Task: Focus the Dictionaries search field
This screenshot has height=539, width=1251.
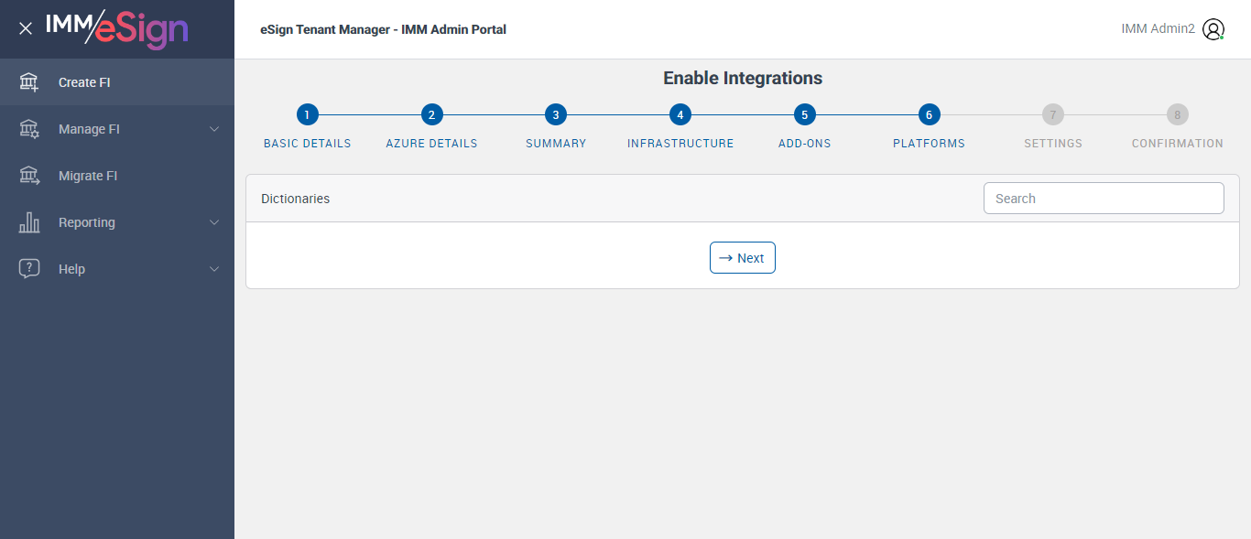Action: [x=1103, y=199]
